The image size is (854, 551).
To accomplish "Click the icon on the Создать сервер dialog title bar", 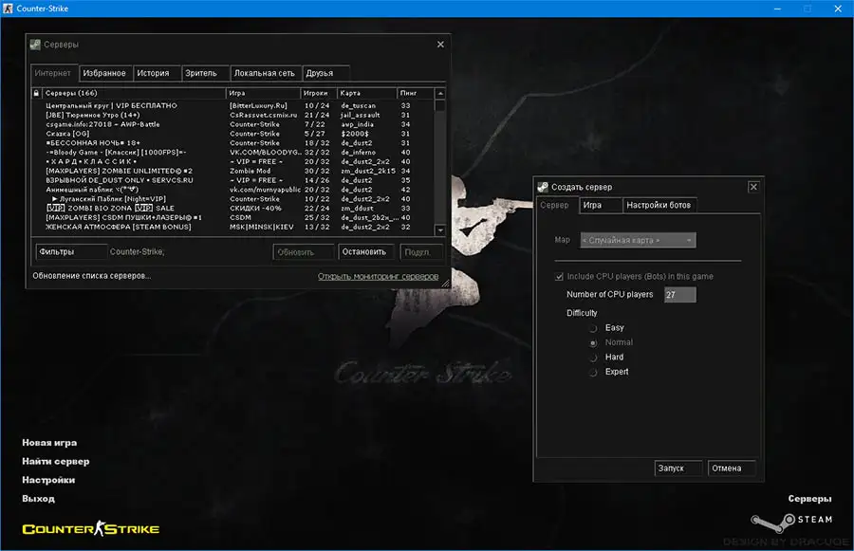I will click(x=542, y=187).
